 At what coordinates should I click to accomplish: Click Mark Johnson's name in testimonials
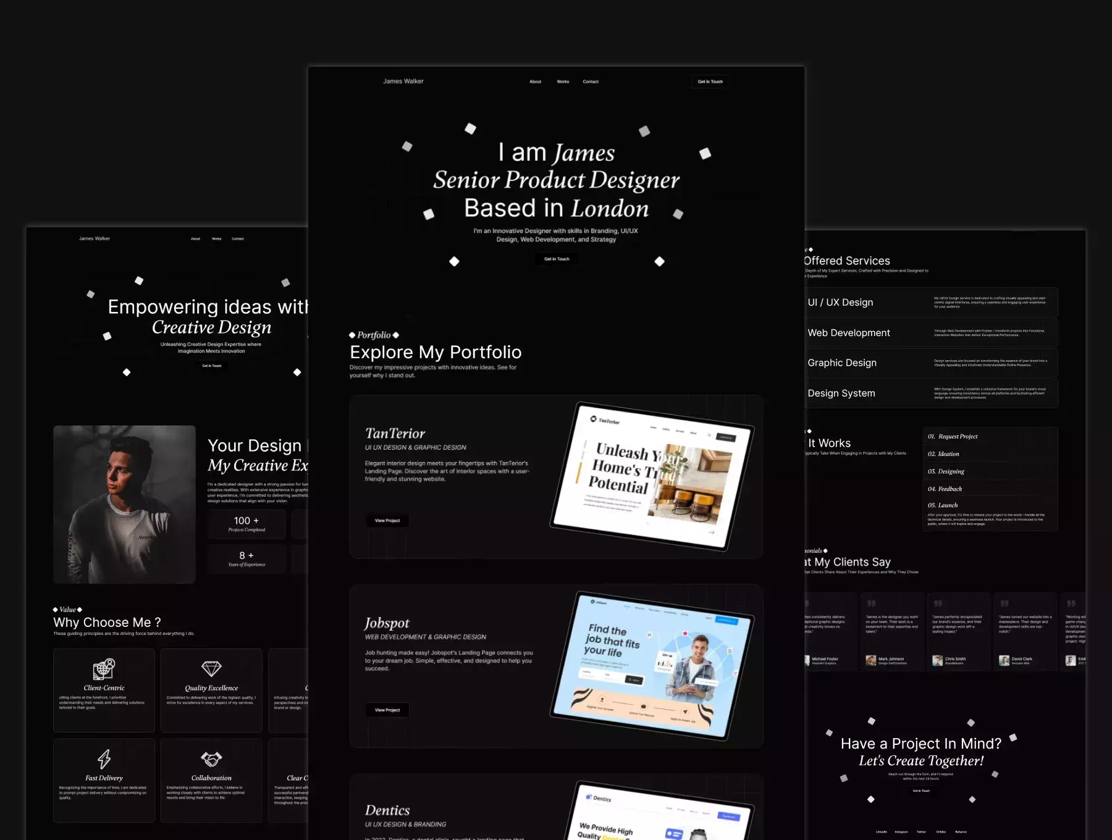click(891, 659)
